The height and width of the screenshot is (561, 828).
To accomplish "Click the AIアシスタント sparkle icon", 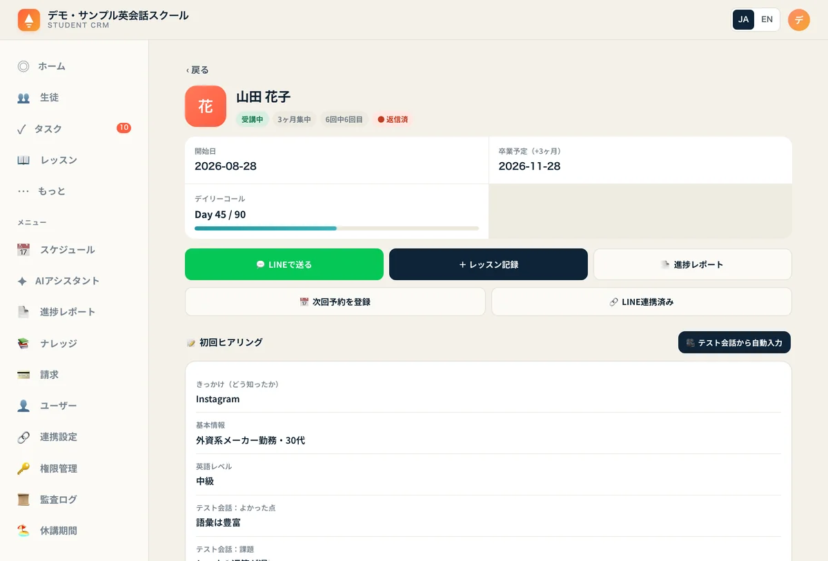I will coord(22,282).
